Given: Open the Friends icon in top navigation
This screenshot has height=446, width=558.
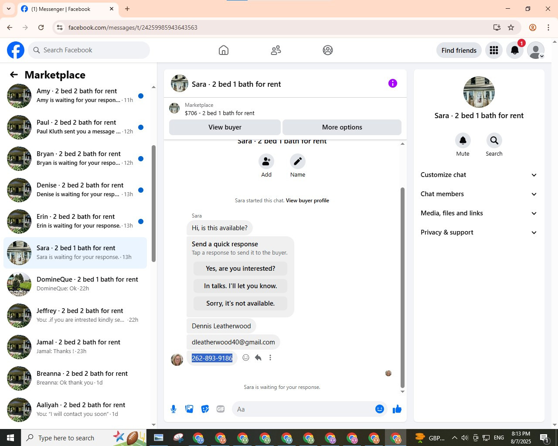Looking at the screenshot, I should point(276,50).
